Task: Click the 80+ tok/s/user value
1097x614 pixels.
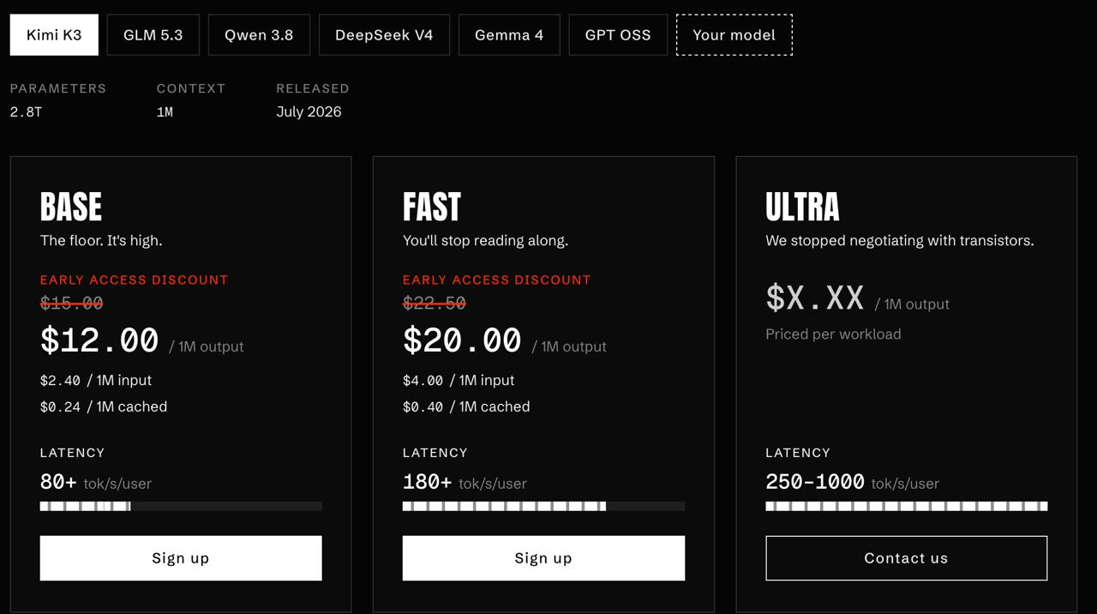Action: 96,483
